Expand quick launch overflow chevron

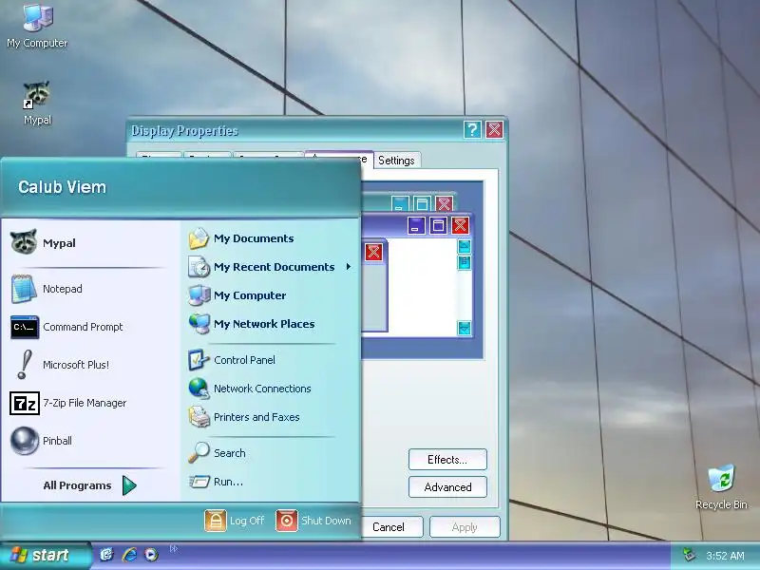174,549
